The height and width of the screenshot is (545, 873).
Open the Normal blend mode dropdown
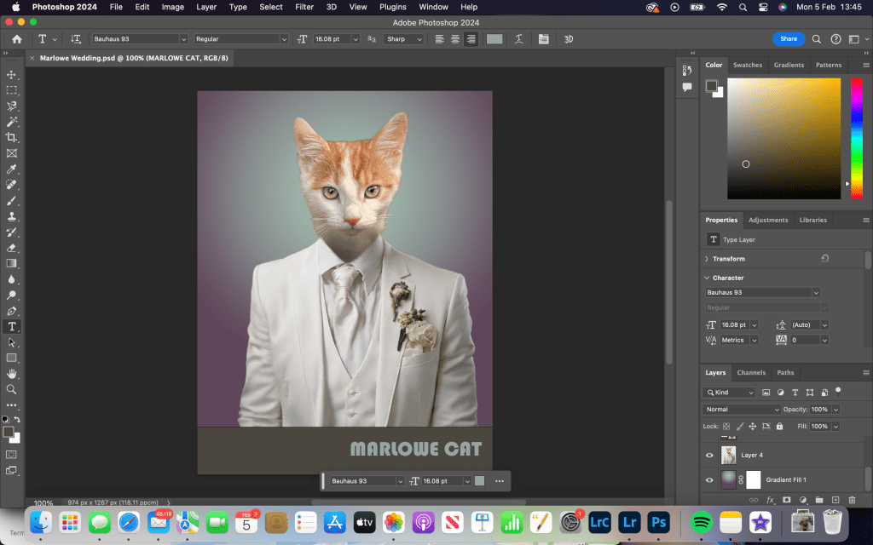point(742,410)
